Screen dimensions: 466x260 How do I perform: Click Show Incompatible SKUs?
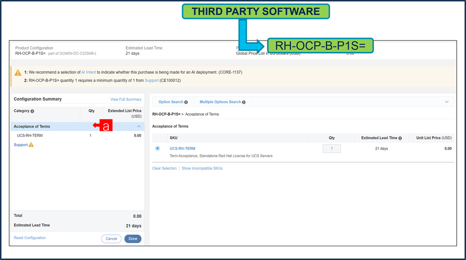tap(202, 168)
